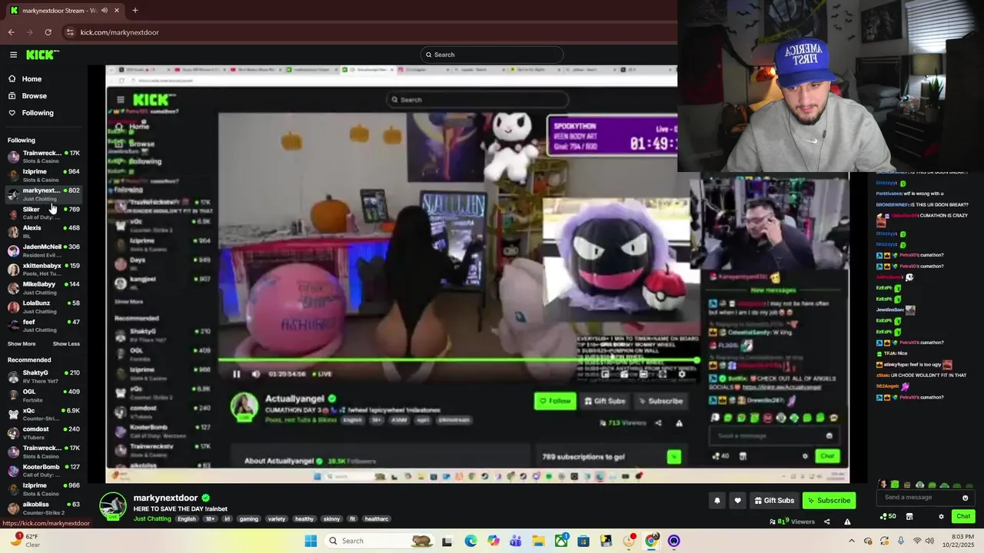The height and width of the screenshot is (553, 984).
Task: Open the emoji picker in chat
Action: click(x=966, y=498)
